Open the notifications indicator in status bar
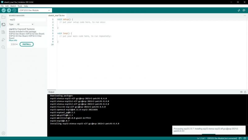This screenshot has height=140, width=248. tap(240, 138)
